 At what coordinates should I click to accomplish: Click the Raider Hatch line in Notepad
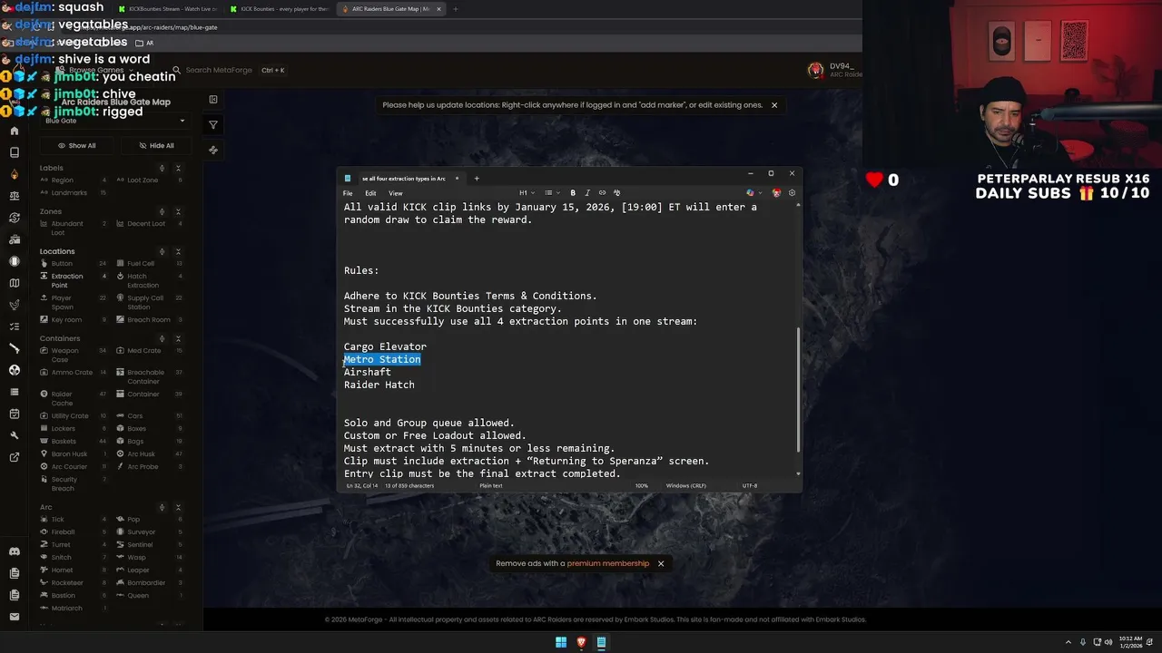pyautogui.click(x=379, y=385)
